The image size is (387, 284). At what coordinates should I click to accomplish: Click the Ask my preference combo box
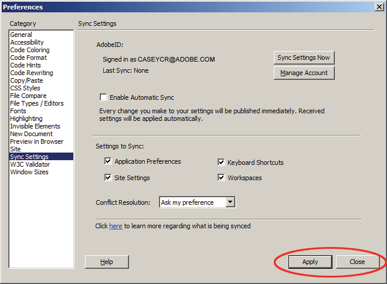[198, 202]
